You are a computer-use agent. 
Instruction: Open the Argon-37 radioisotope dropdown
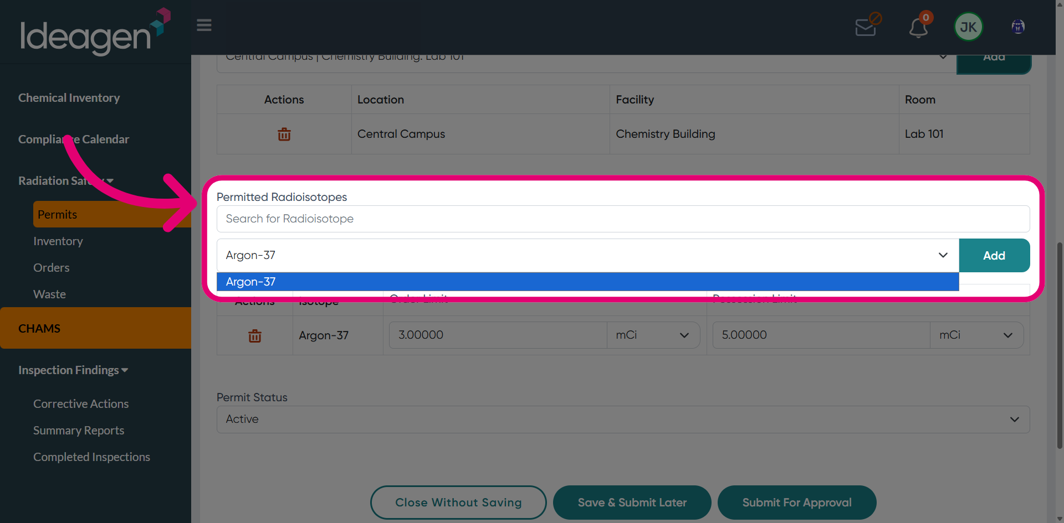[x=587, y=256]
